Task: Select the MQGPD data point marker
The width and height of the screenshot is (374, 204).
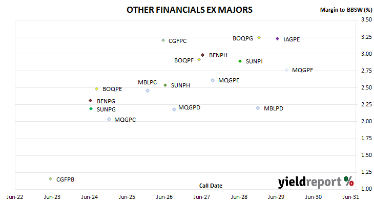Action: 174,109
